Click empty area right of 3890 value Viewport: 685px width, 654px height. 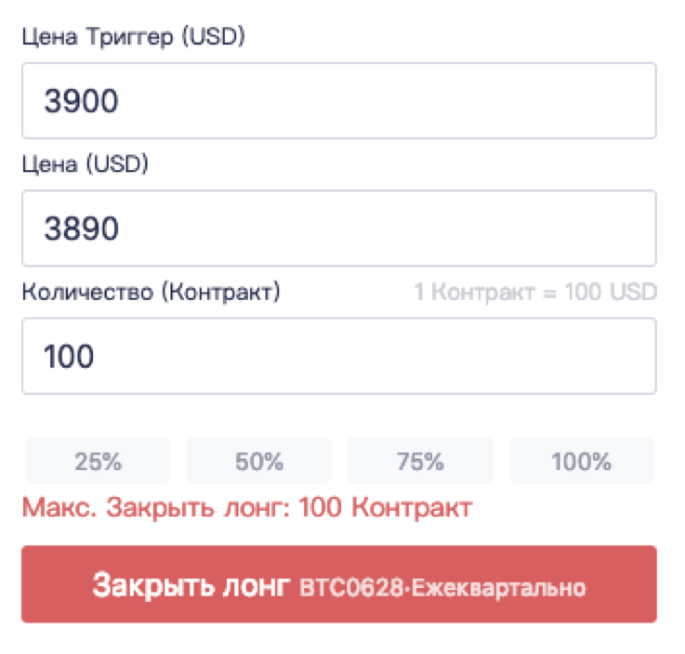[x=389, y=229]
